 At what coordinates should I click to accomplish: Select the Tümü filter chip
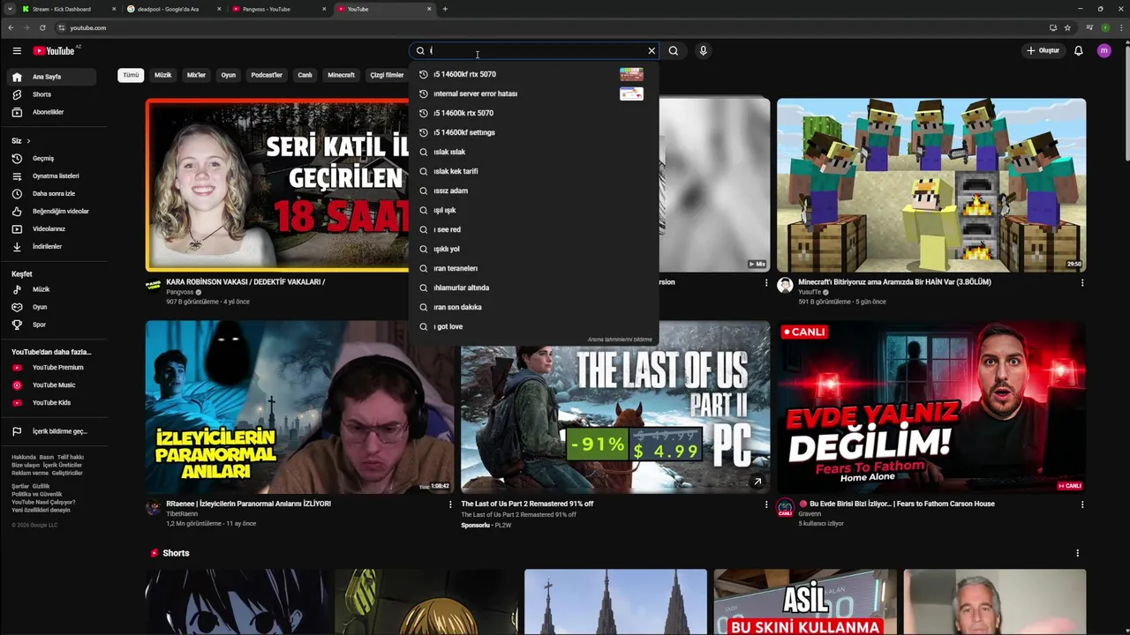[x=131, y=75]
